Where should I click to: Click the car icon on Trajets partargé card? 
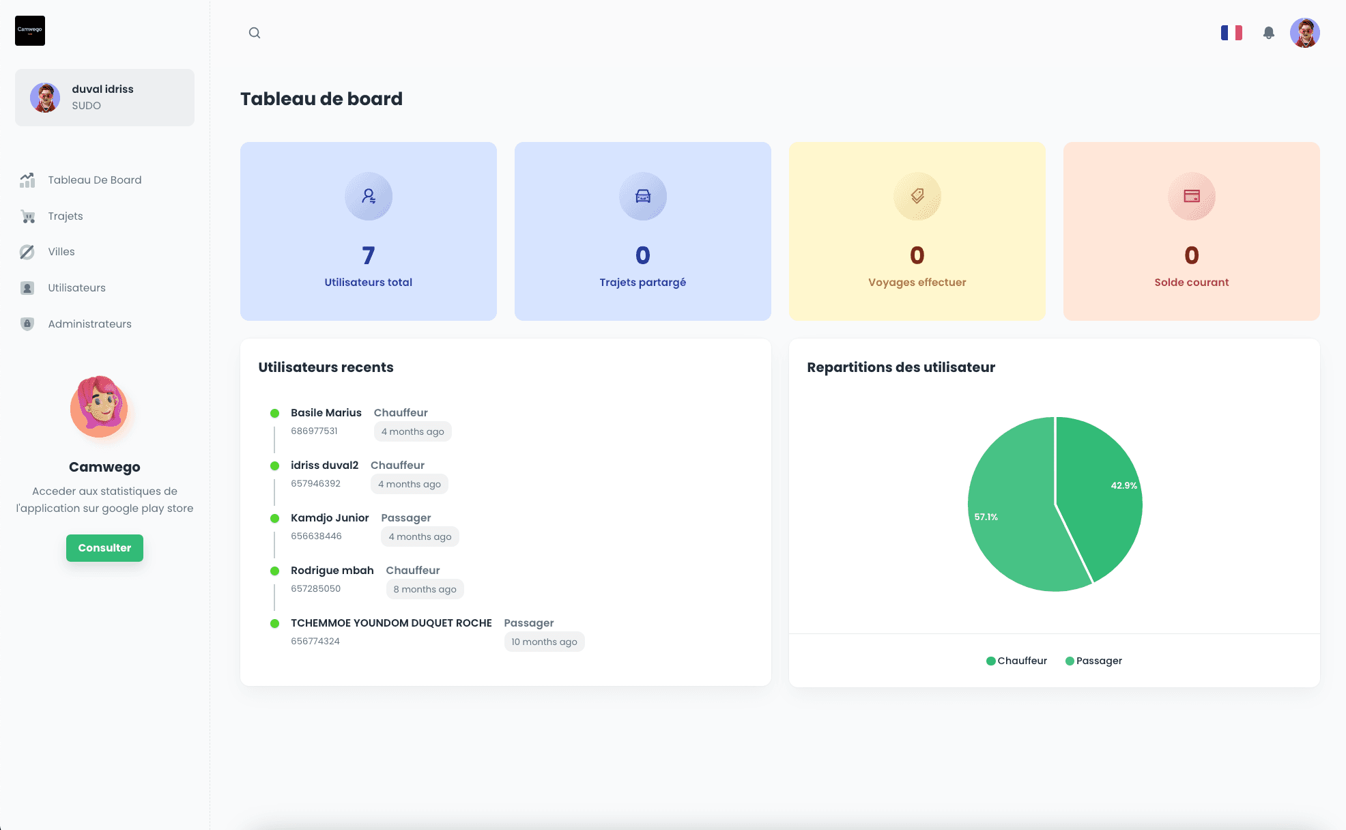pos(643,197)
